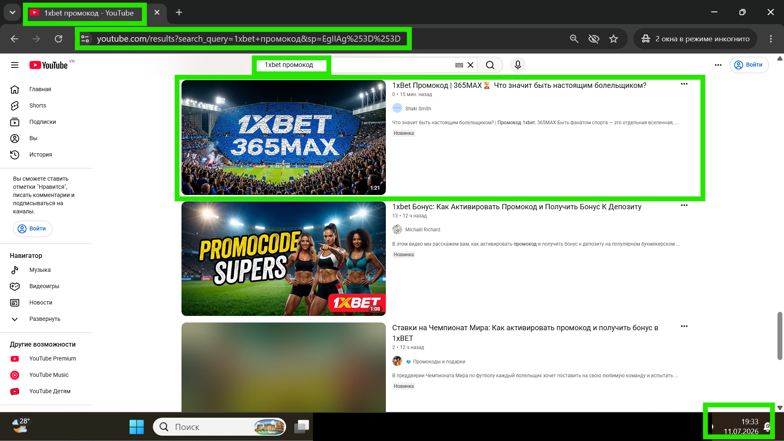Open Michaël Richard channel avatar
The height and width of the screenshot is (441, 784).
pyautogui.click(x=397, y=229)
